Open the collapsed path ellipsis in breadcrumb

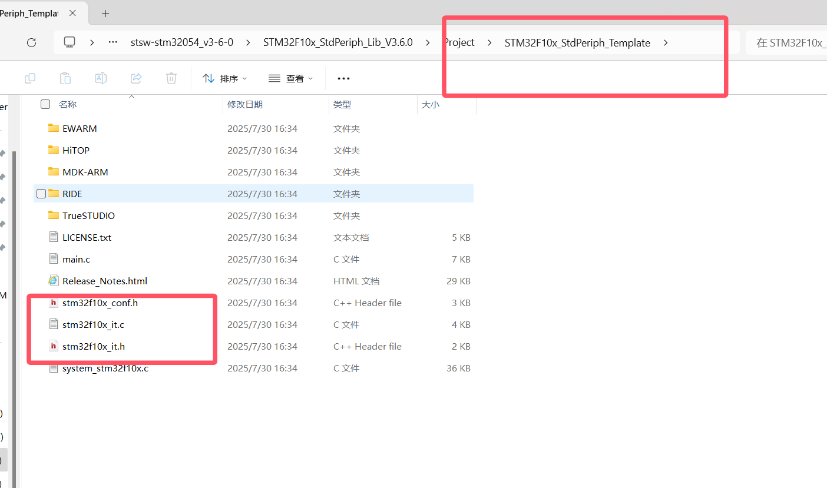(113, 42)
